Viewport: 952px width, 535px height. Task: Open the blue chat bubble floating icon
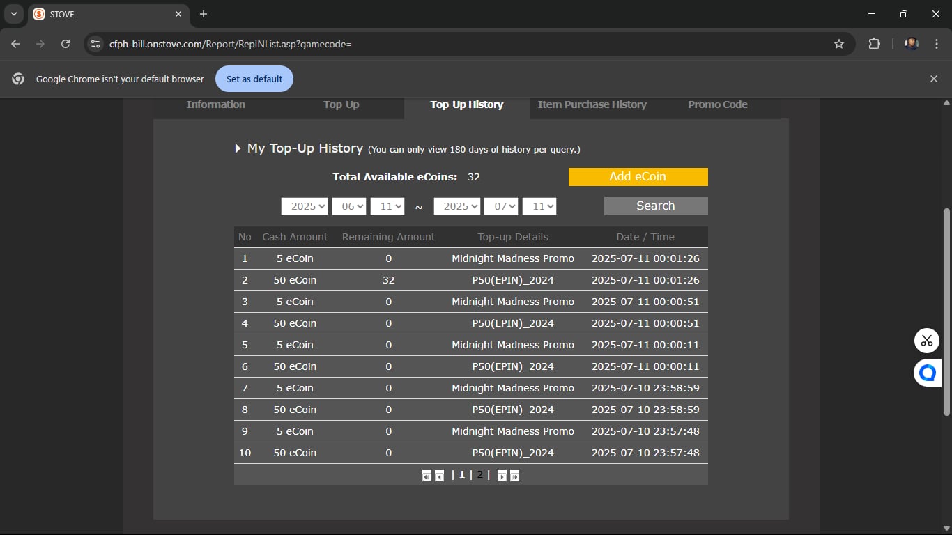coord(926,373)
